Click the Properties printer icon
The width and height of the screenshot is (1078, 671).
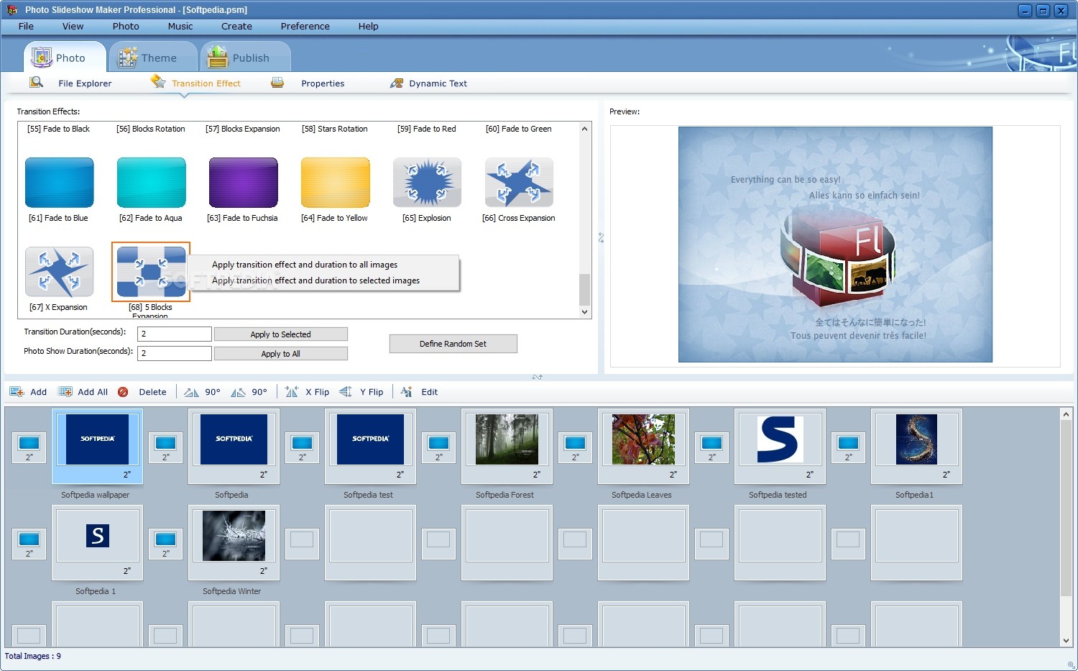(277, 83)
